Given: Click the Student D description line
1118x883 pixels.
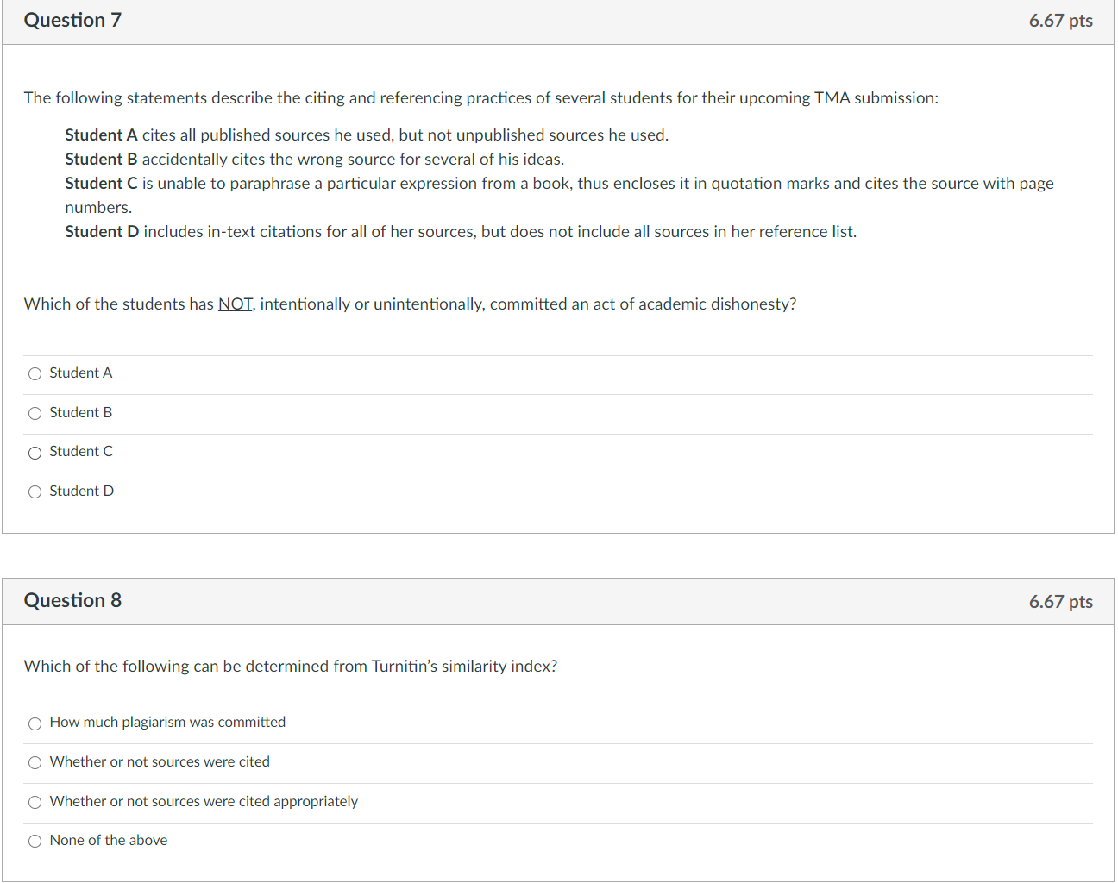Looking at the screenshot, I should pyautogui.click(x=460, y=231).
